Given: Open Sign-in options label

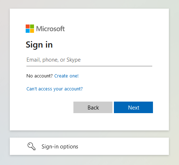Looking at the screenshot, I should pyautogui.click(x=60, y=147).
